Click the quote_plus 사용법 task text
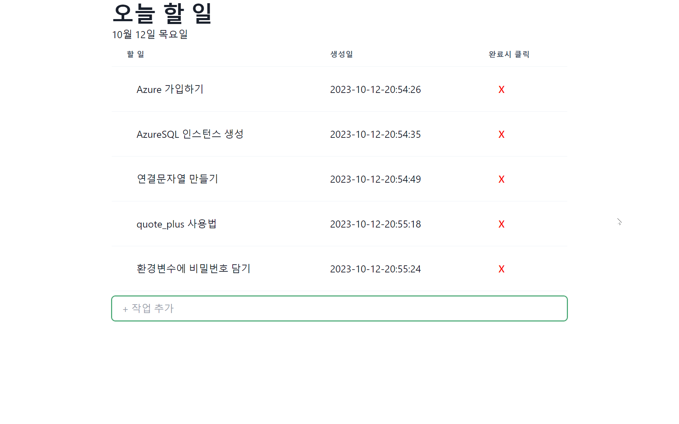This screenshot has height=424, width=679. click(176, 224)
